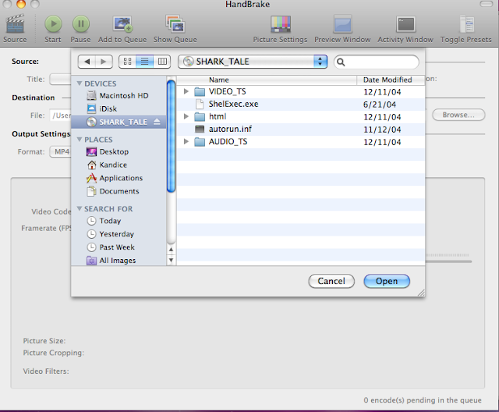
Task: Expand the html folder disclosure triangle
Action: pos(186,117)
